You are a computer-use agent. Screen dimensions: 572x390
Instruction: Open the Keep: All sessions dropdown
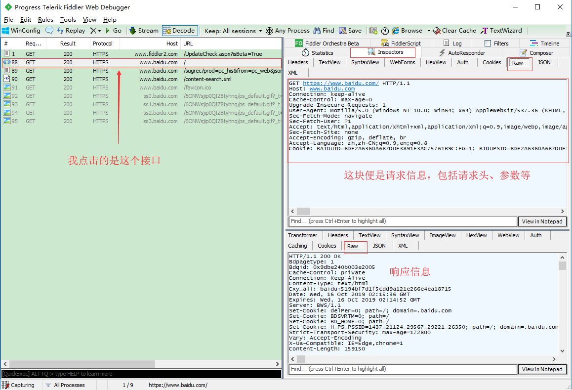[233, 31]
